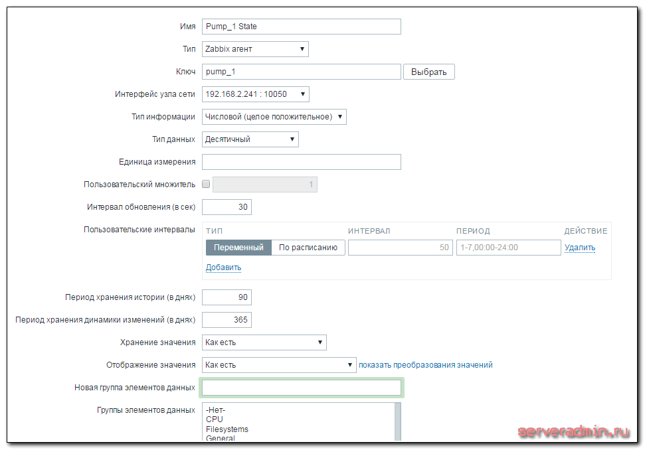The image size is (645, 450).
Task: Click the Интервал обновления field
Action: 227,207
